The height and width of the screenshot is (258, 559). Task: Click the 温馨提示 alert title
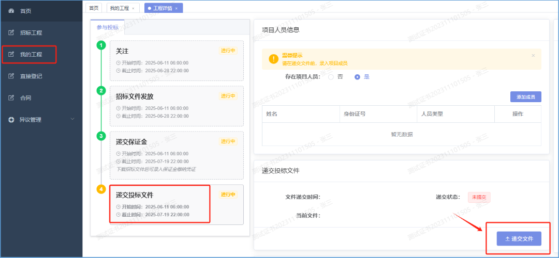(292, 56)
